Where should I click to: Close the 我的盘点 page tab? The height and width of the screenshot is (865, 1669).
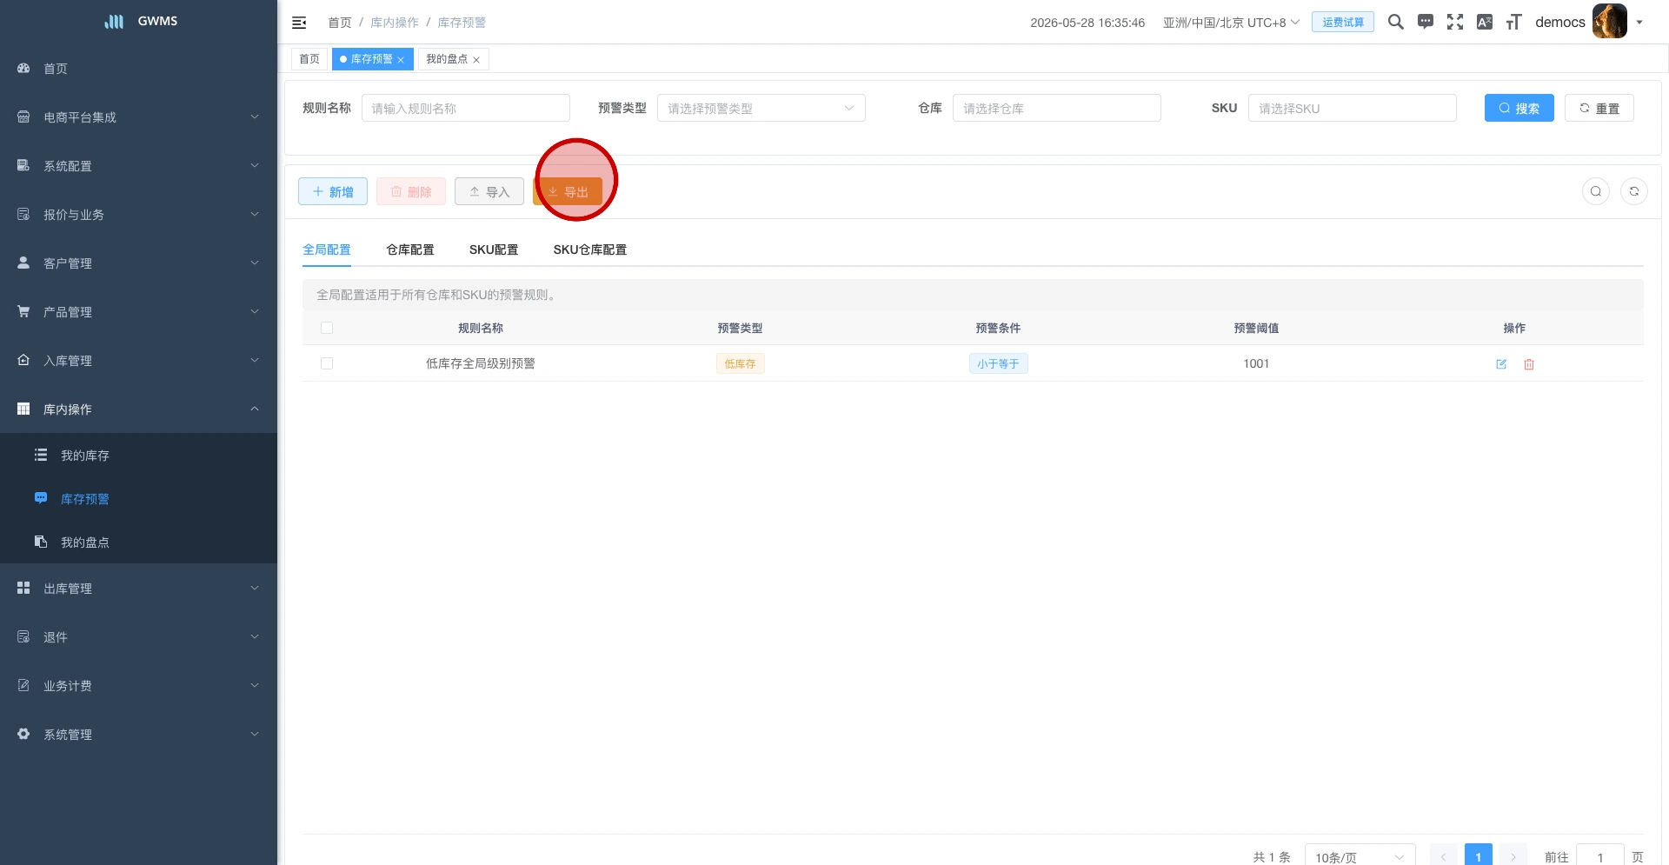point(476,60)
